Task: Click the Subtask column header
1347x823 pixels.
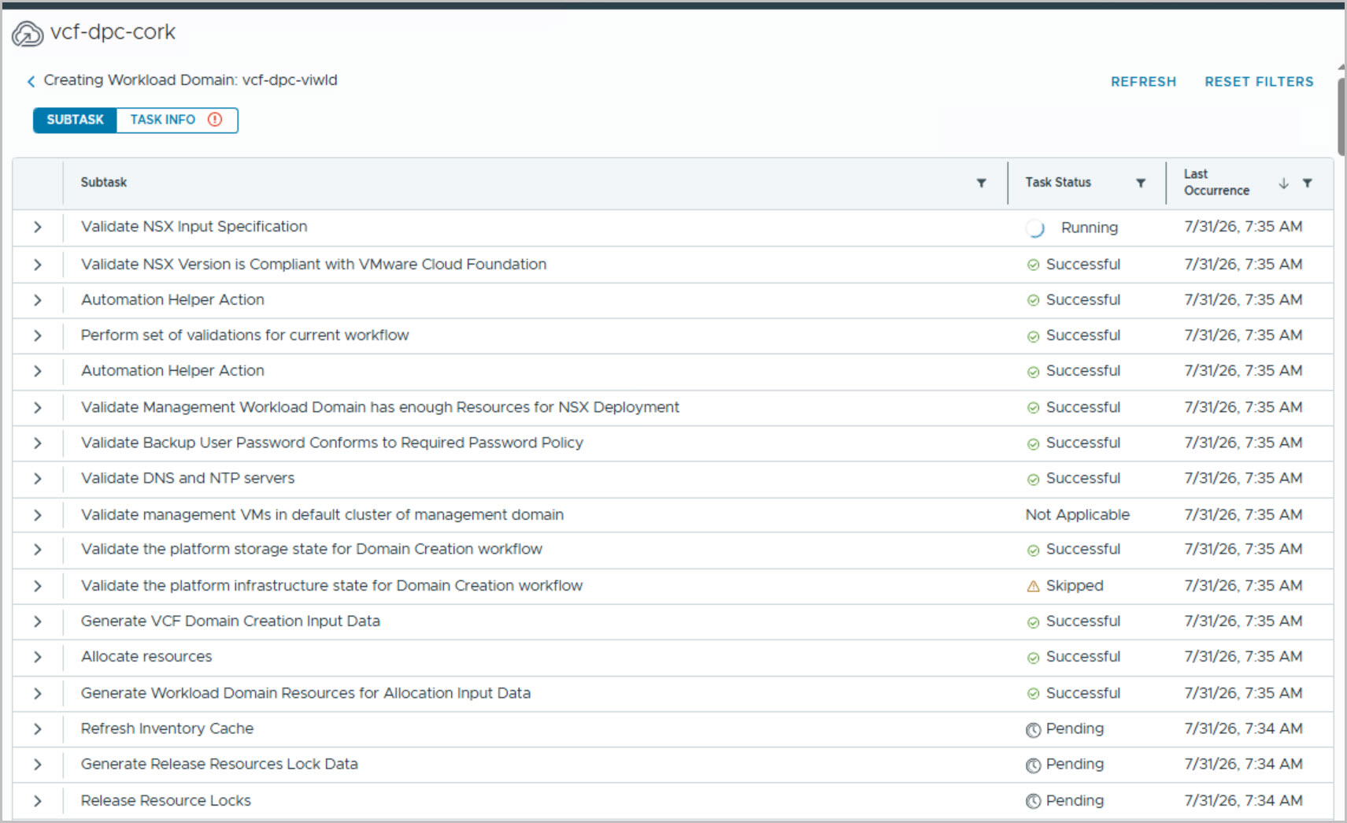Action: click(103, 183)
